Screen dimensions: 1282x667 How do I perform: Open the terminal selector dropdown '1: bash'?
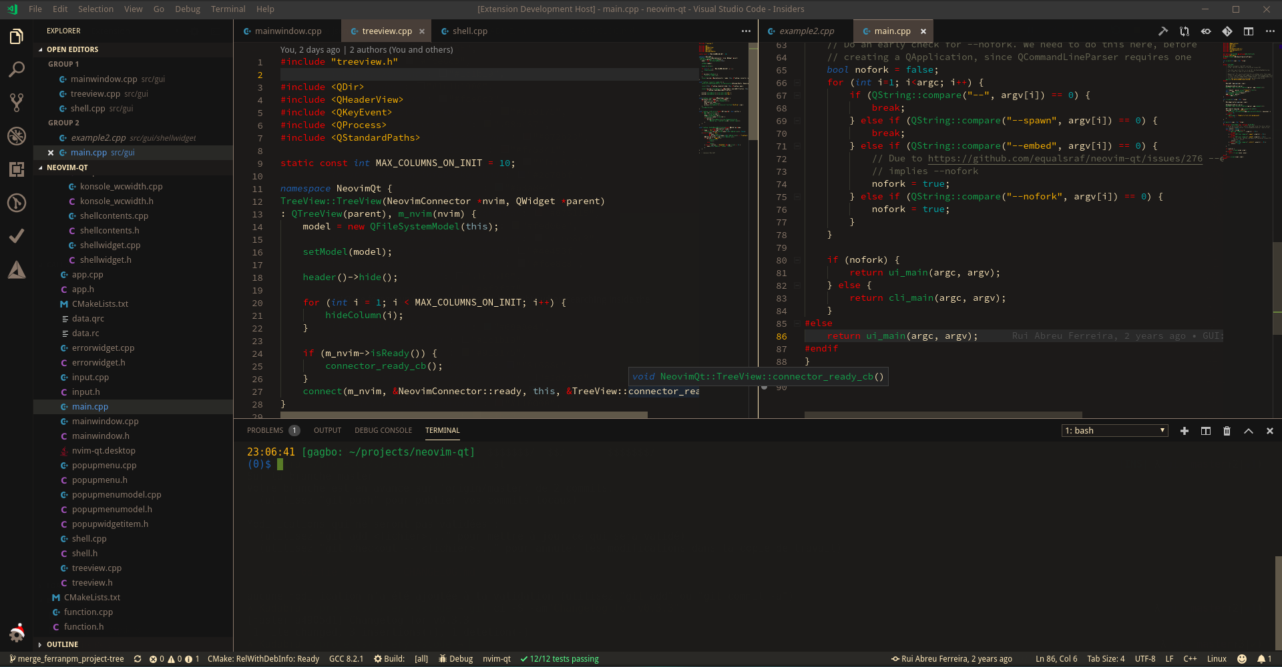(x=1115, y=431)
